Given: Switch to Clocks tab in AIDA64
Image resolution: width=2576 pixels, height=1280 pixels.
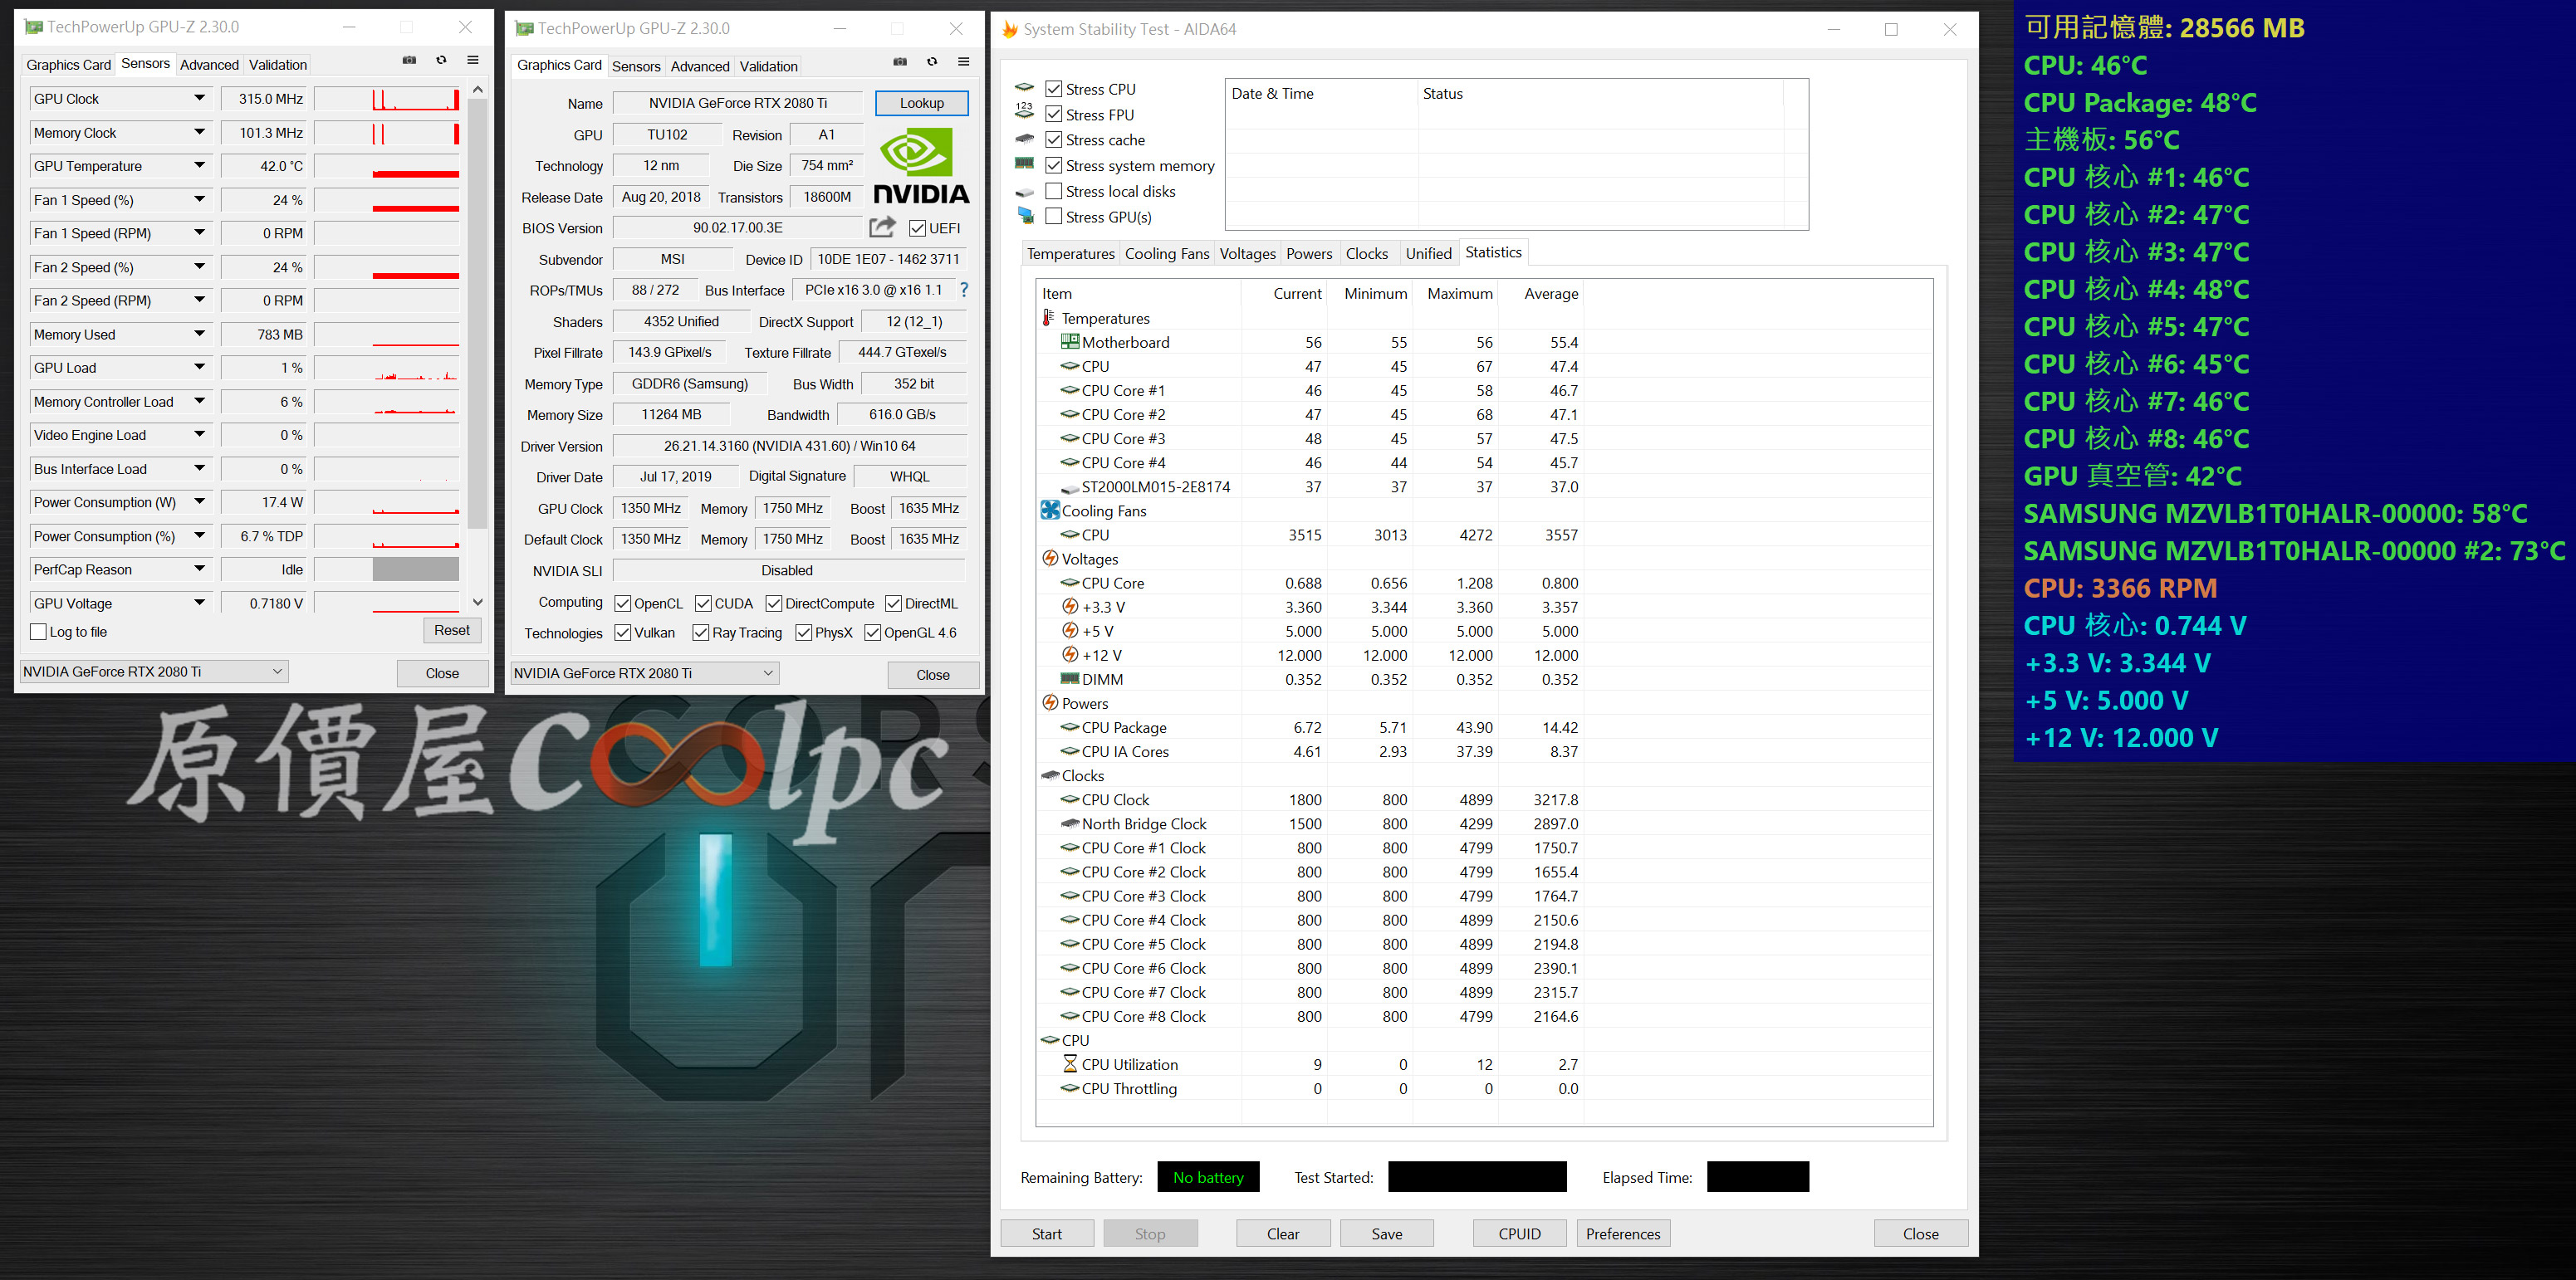Looking at the screenshot, I should click(x=1366, y=254).
